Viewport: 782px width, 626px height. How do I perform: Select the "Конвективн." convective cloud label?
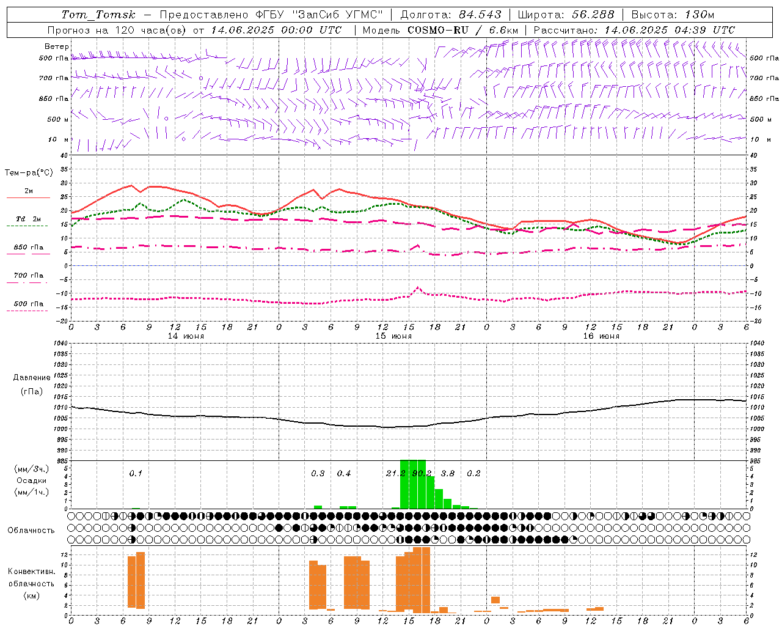coord(31,572)
